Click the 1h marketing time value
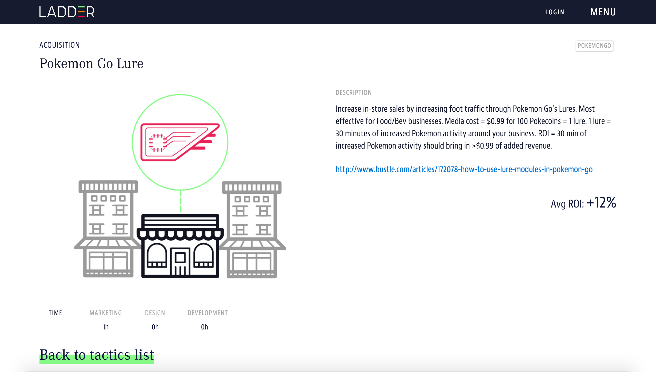 click(x=106, y=327)
